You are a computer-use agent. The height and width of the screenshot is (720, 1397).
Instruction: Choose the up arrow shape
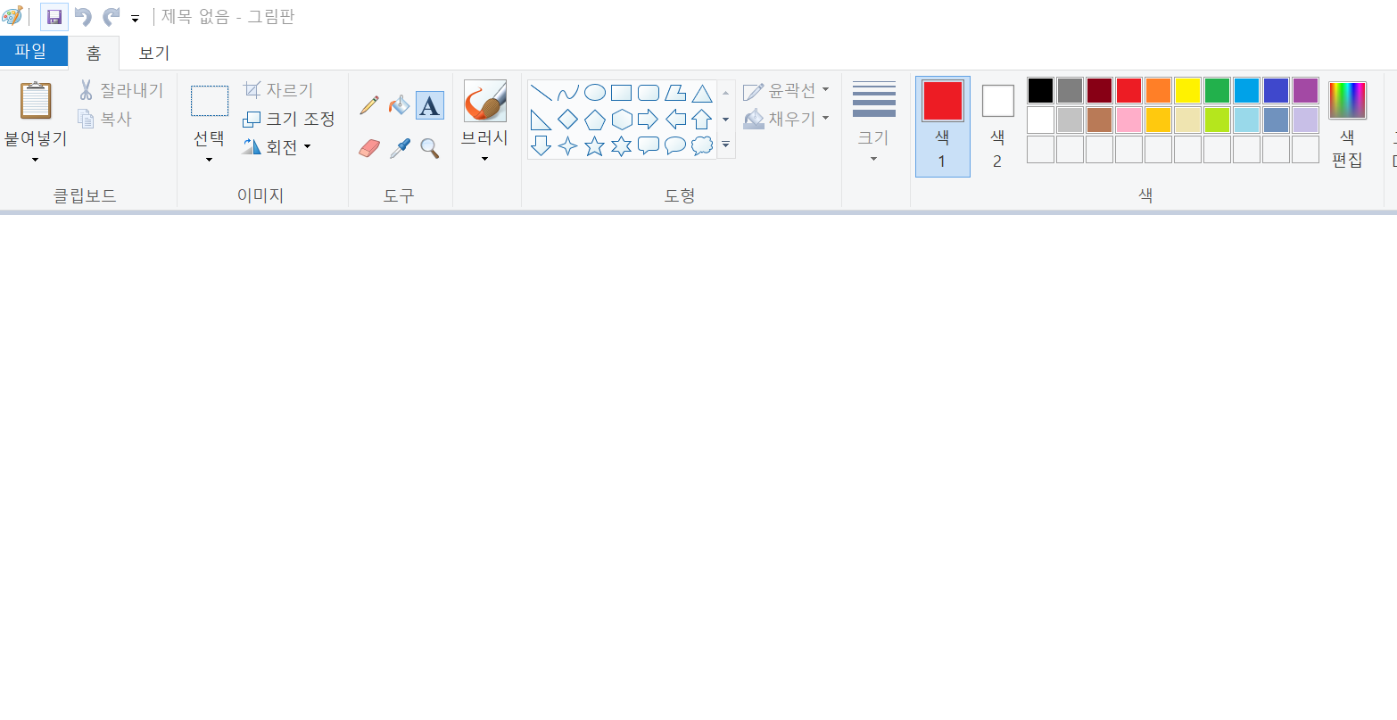point(702,120)
